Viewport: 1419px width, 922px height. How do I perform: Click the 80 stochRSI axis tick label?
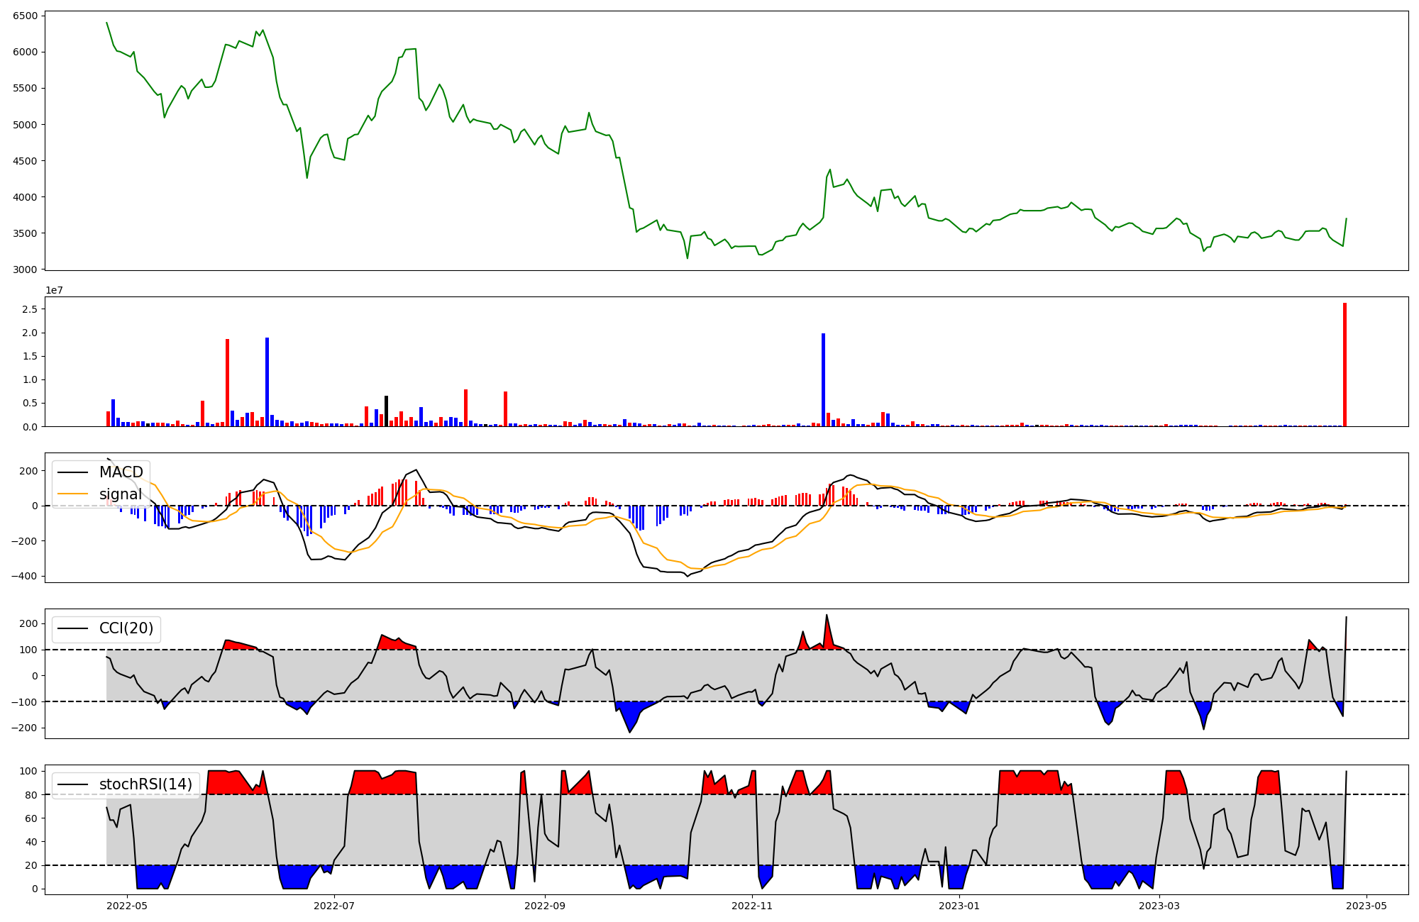click(31, 795)
